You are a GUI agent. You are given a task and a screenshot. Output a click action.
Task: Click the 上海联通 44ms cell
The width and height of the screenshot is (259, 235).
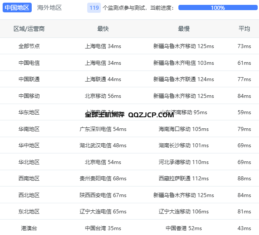coord(103,79)
